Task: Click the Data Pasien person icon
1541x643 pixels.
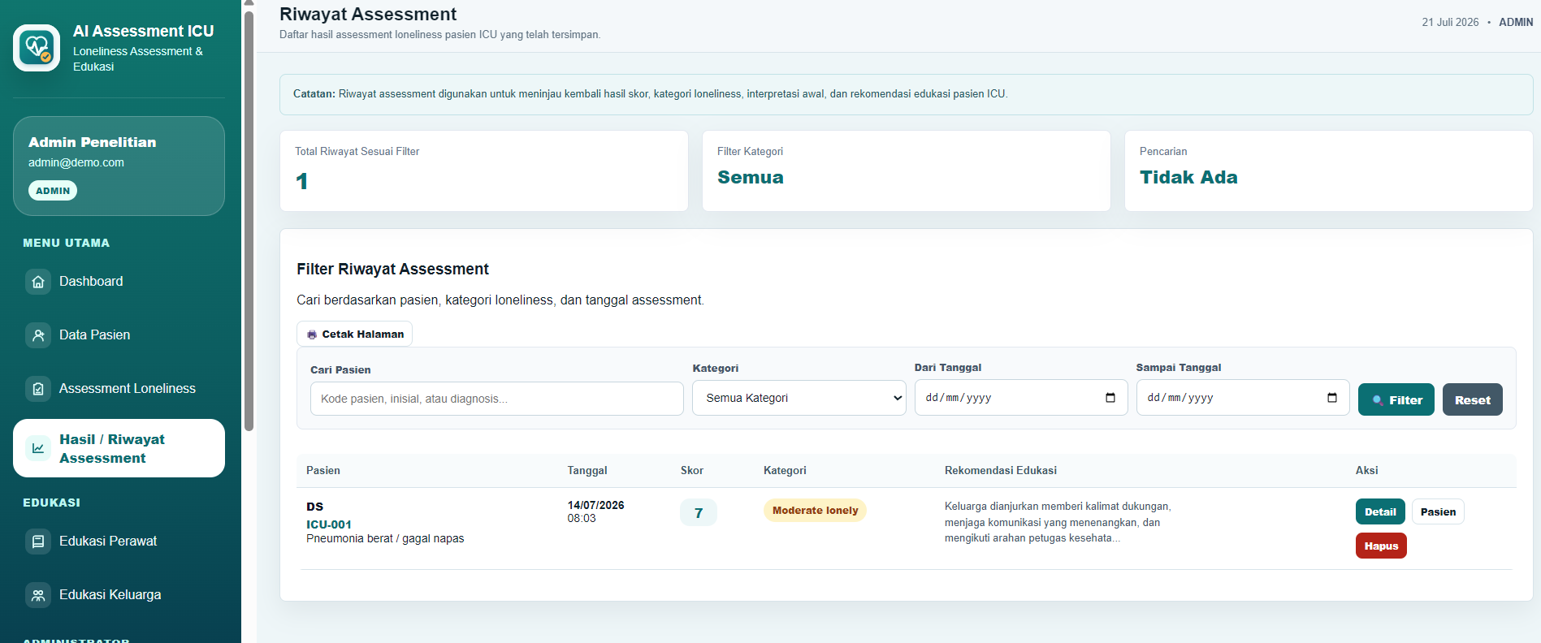Action: 38,335
